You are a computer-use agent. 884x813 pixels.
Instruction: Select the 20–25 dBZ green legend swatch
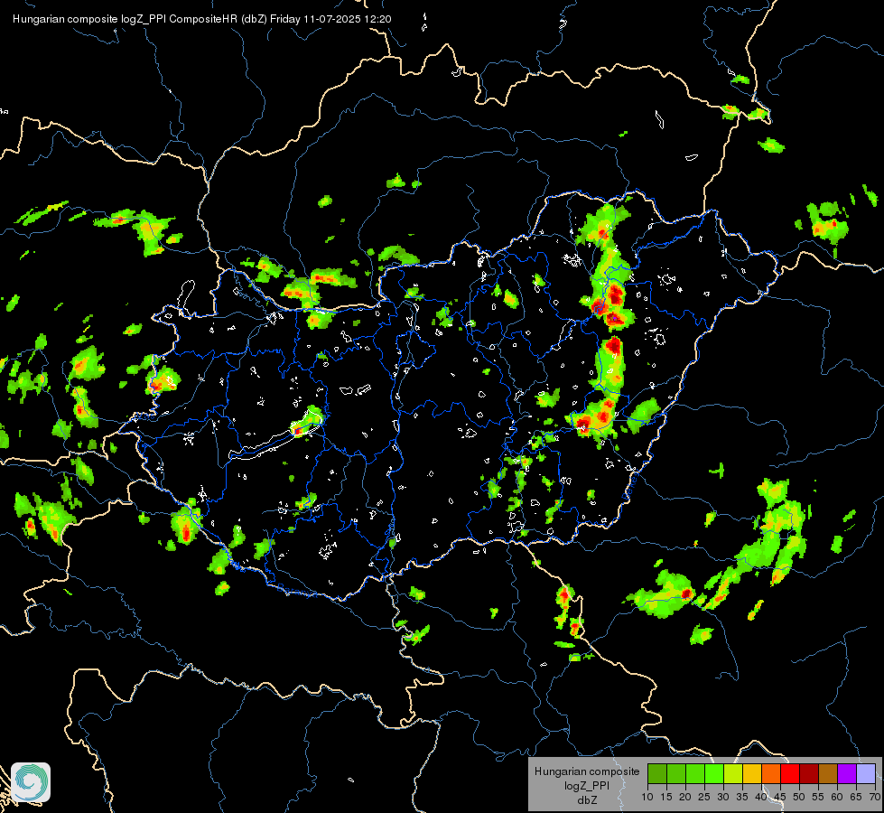[695, 773]
